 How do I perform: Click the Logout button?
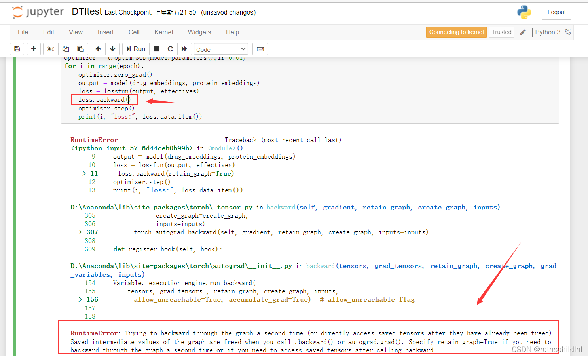(x=557, y=12)
